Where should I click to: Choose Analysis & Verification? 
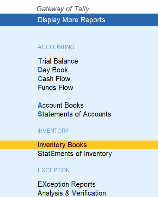point(72,193)
